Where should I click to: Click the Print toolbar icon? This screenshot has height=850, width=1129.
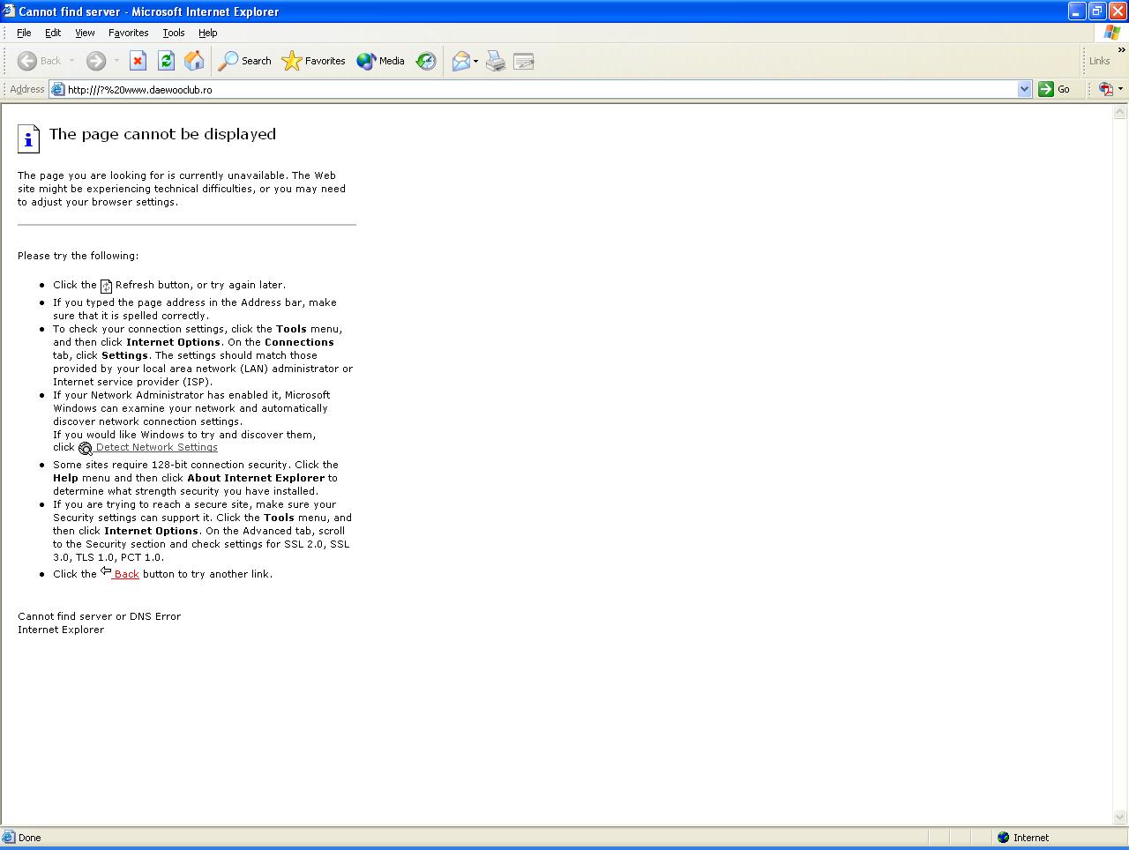496,61
